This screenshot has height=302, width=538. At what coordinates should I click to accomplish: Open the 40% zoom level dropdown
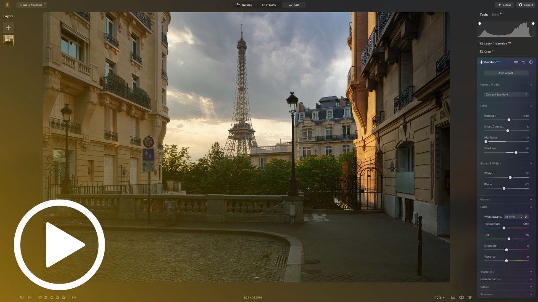[x=439, y=297]
